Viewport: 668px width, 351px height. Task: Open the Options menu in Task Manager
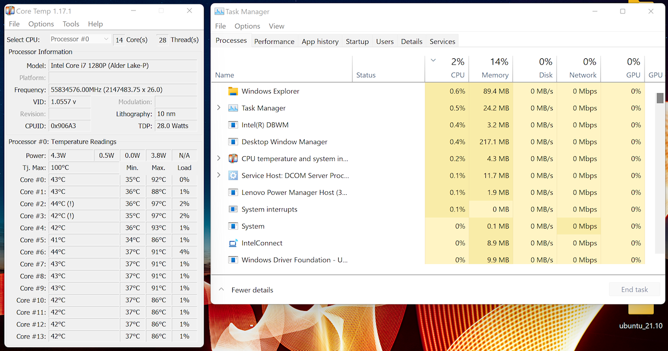pos(247,26)
